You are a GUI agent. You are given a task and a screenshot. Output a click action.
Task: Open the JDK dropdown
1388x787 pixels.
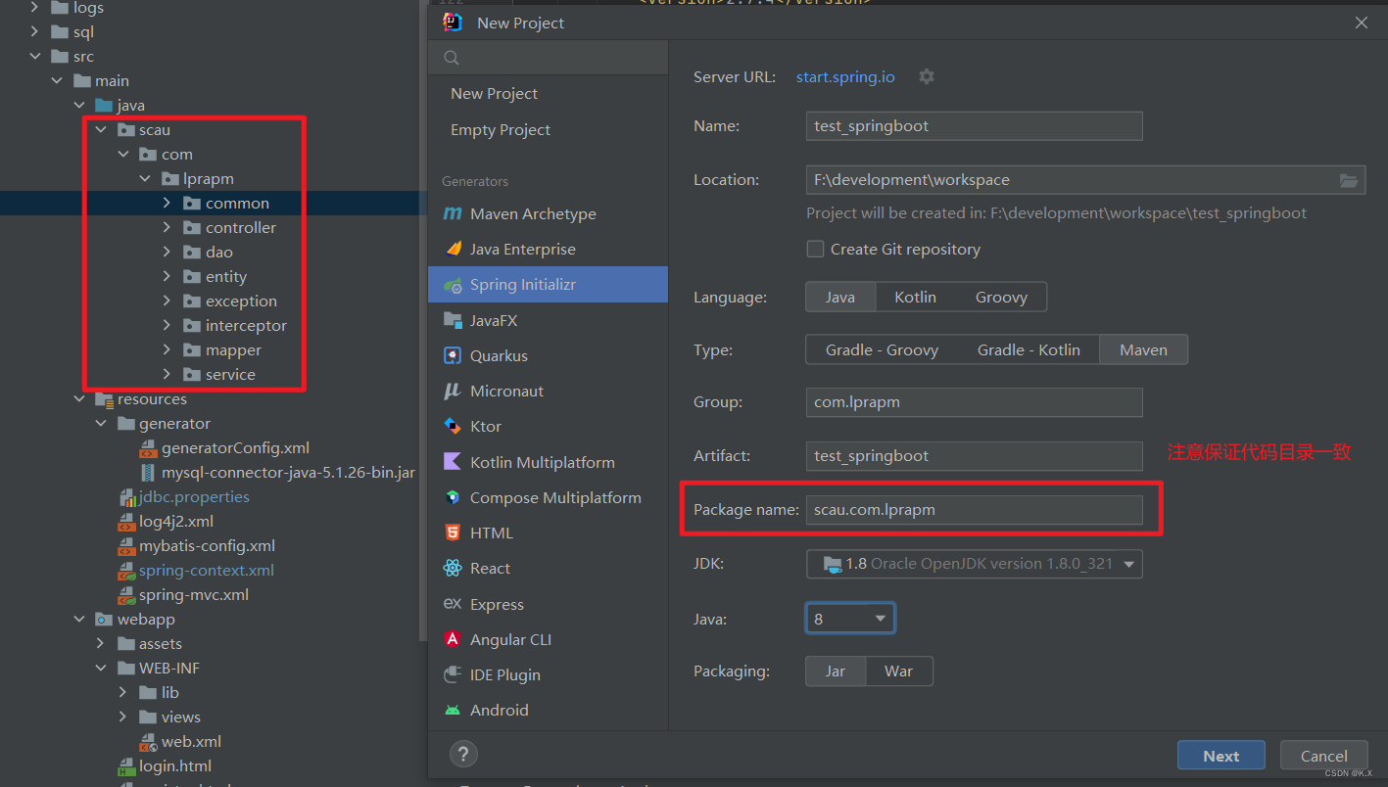[x=975, y=564]
